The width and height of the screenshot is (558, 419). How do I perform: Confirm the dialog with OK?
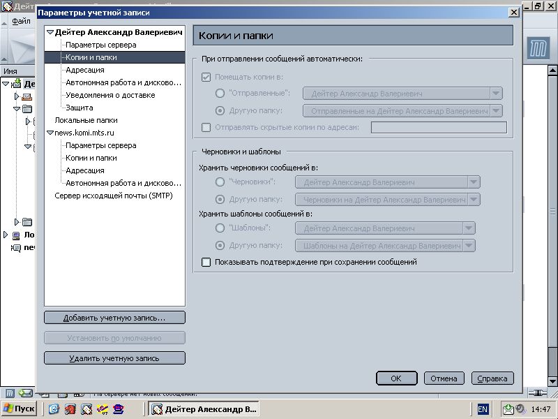pos(396,378)
